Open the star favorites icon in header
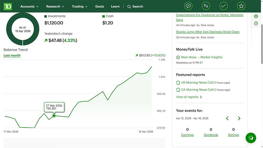 tap(241, 6)
